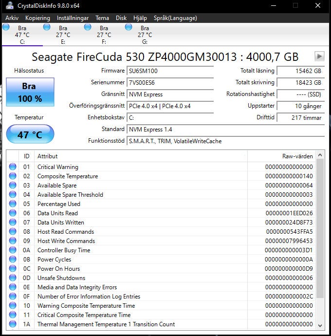Click status icon of Critical Warning row
The height and width of the screenshot is (336, 331).
pyautogui.click(x=13, y=167)
